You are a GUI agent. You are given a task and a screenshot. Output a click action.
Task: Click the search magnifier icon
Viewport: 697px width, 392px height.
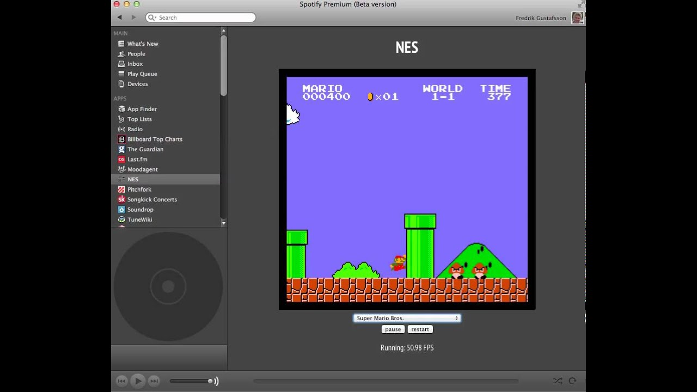[151, 17]
